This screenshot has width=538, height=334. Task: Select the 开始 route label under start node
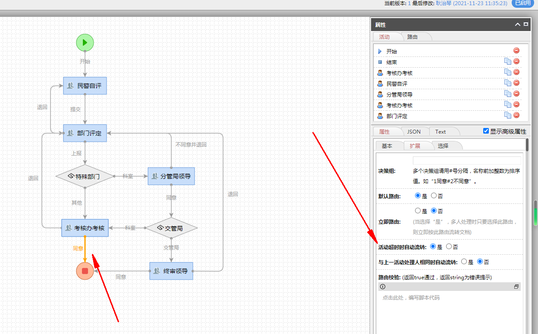pyautogui.click(x=85, y=61)
